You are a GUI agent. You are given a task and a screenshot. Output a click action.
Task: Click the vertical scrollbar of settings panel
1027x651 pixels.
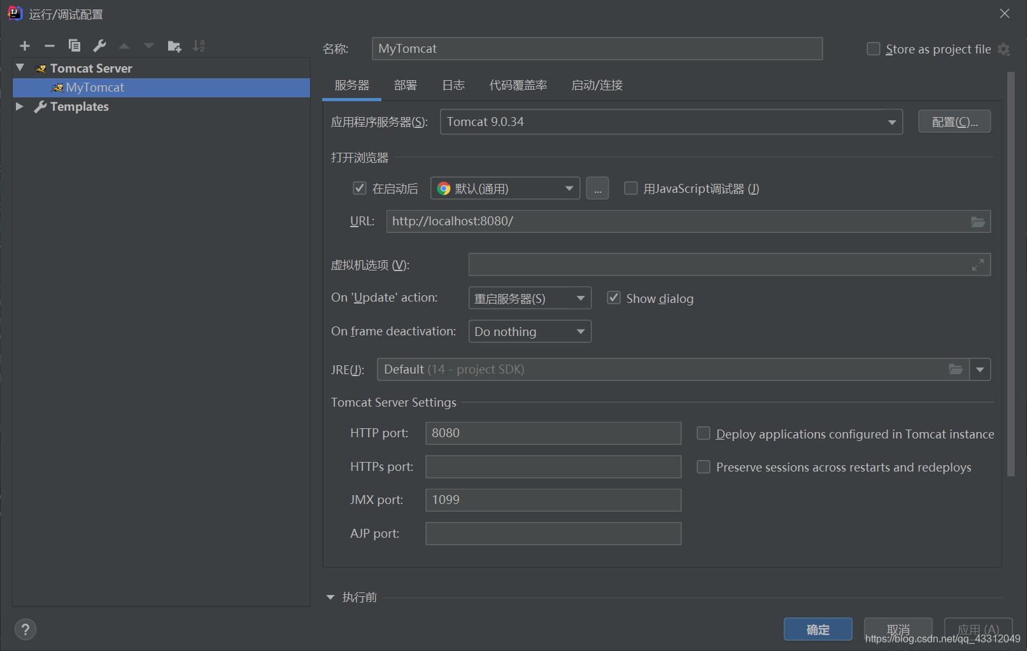click(1010, 274)
